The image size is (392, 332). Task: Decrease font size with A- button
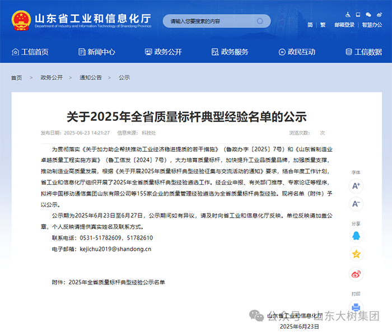(356, 204)
